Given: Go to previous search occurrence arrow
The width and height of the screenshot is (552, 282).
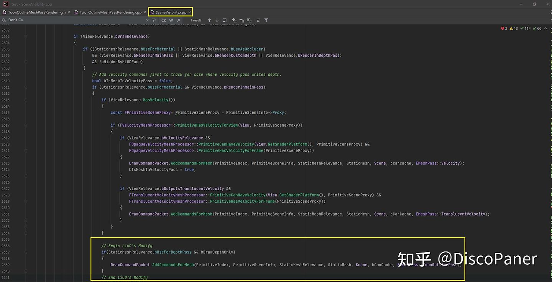Looking at the screenshot, I should [210, 20].
